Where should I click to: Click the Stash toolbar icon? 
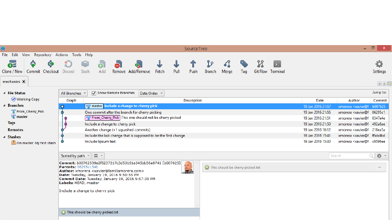coord(85,67)
